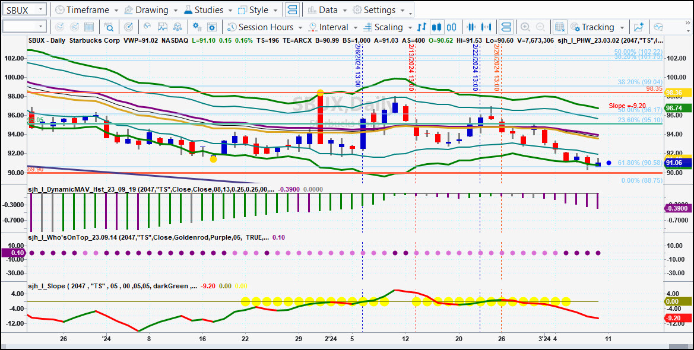This screenshot has width=694, height=350.
Task: Click the gears with hash icon
Action: click(198, 27)
